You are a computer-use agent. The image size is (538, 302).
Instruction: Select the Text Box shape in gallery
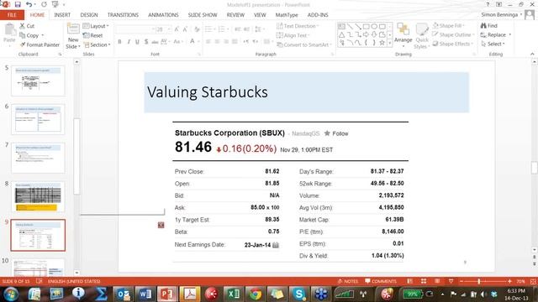pyautogui.click(x=342, y=26)
